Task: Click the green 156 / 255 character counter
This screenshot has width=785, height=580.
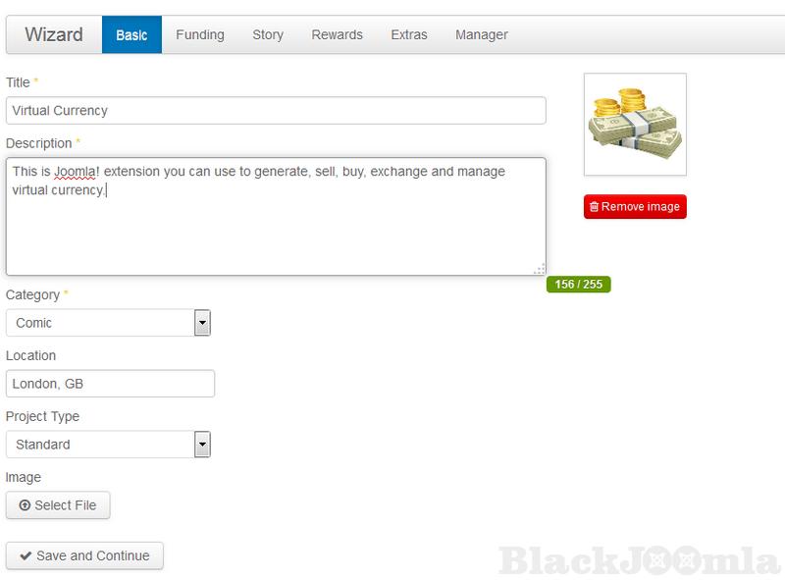Action: click(579, 285)
